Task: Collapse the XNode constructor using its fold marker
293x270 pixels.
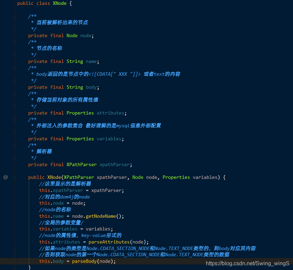Action: pyautogui.click(x=14, y=177)
